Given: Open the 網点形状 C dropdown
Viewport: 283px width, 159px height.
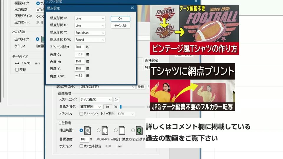Looking at the screenshot, I should coord(90,18).
